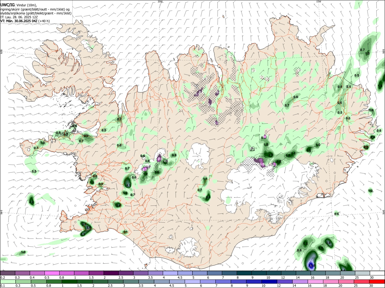Click the deep navy 10–12 rain legend swatch

(x=269, y=281)
